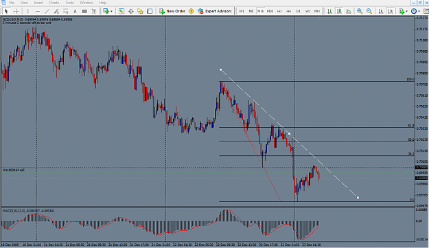Restore the inner chart window
The image size is (429, 248).
pos(420,3)
